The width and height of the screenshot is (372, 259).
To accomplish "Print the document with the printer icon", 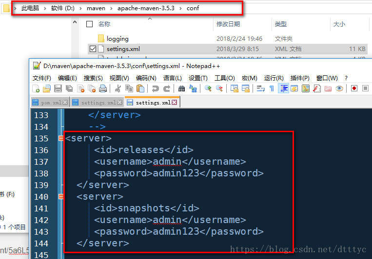I will click(x=103, y=89).
